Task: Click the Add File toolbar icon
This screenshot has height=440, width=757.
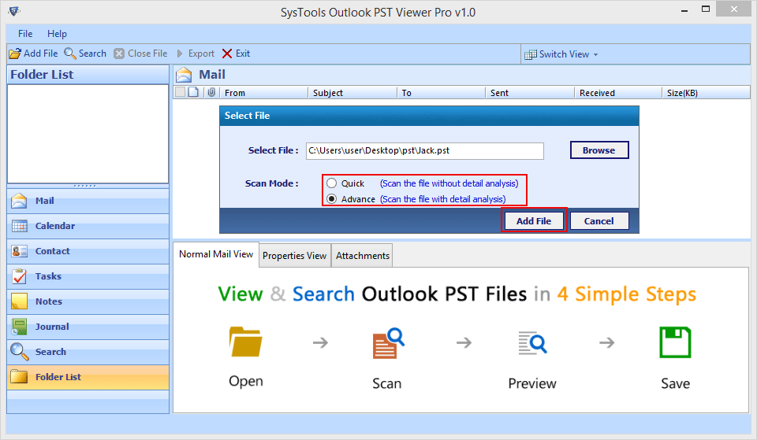Action: (x=15, y=54)
